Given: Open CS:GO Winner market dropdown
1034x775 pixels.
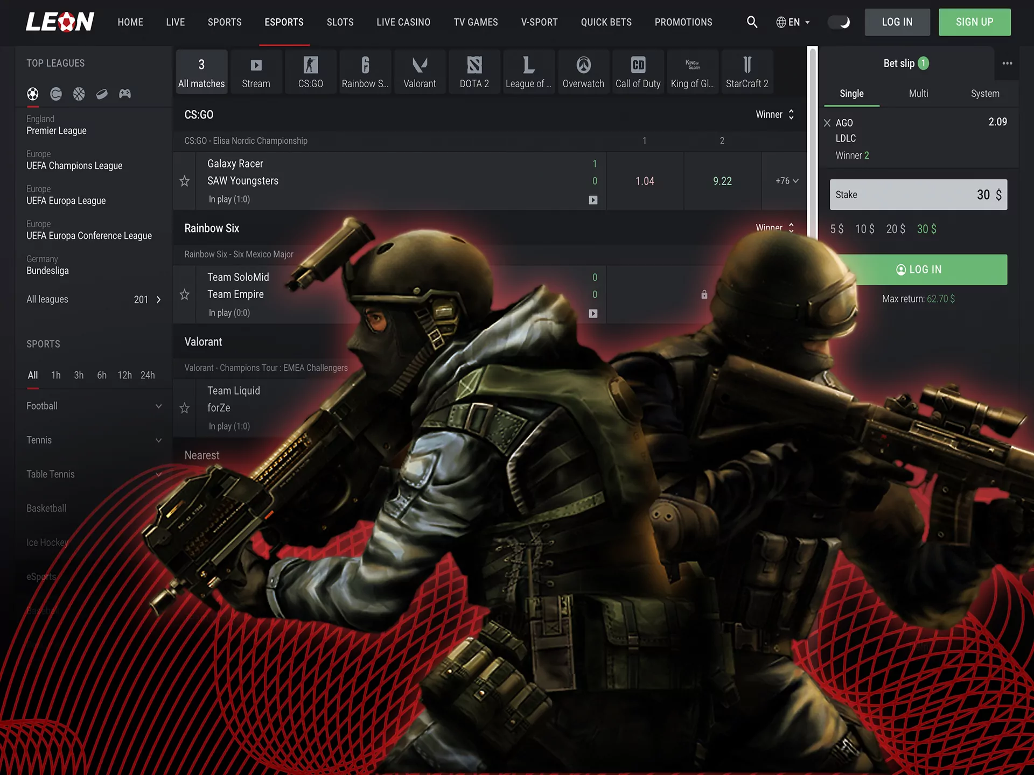Looking at the screenshot, I should click(775, 115).
